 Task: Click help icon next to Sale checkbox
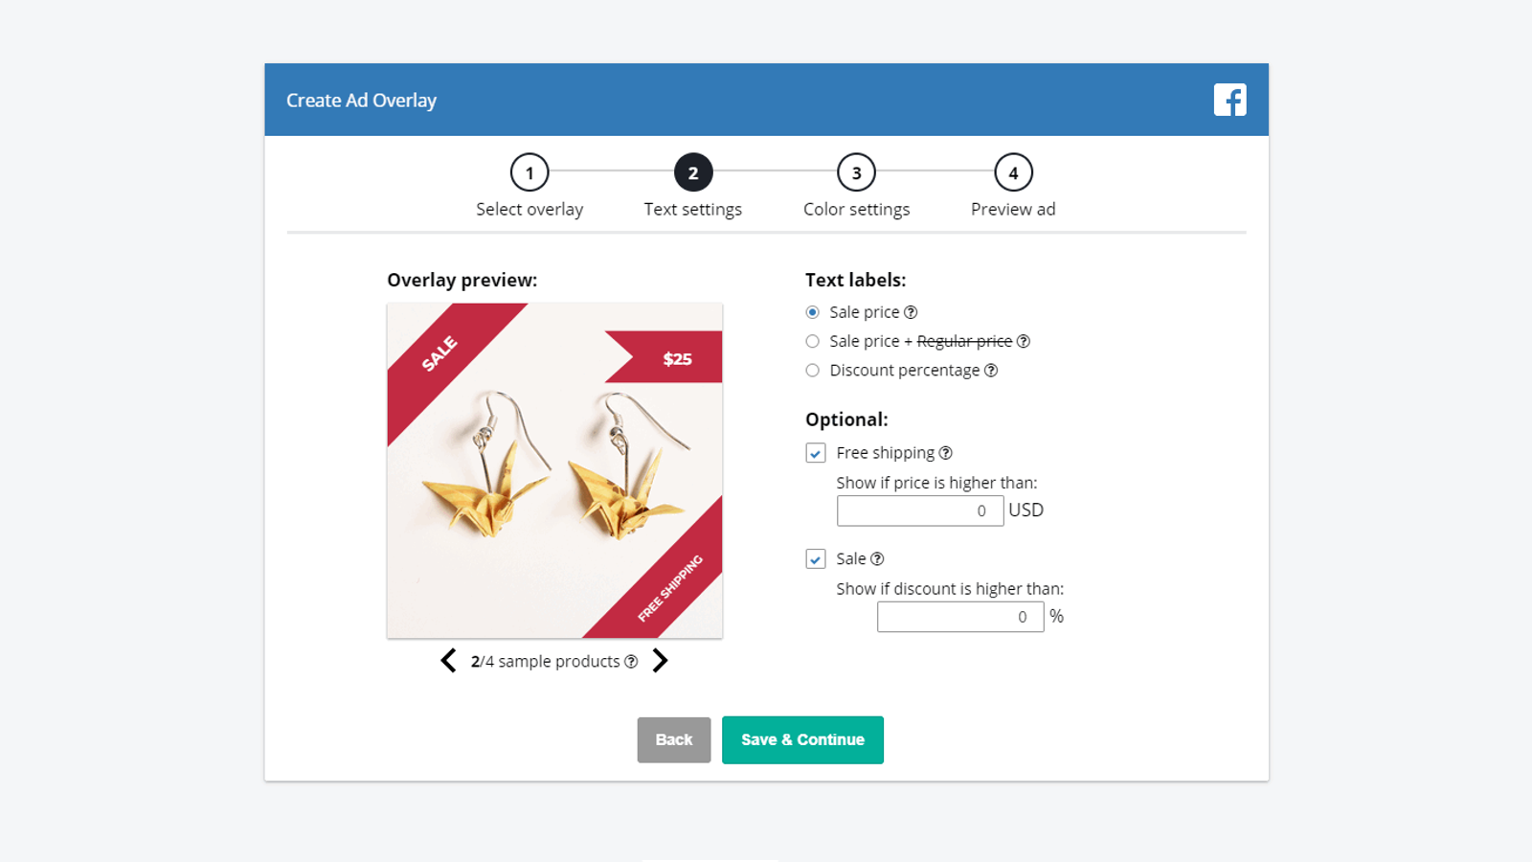tap(877, 559)
